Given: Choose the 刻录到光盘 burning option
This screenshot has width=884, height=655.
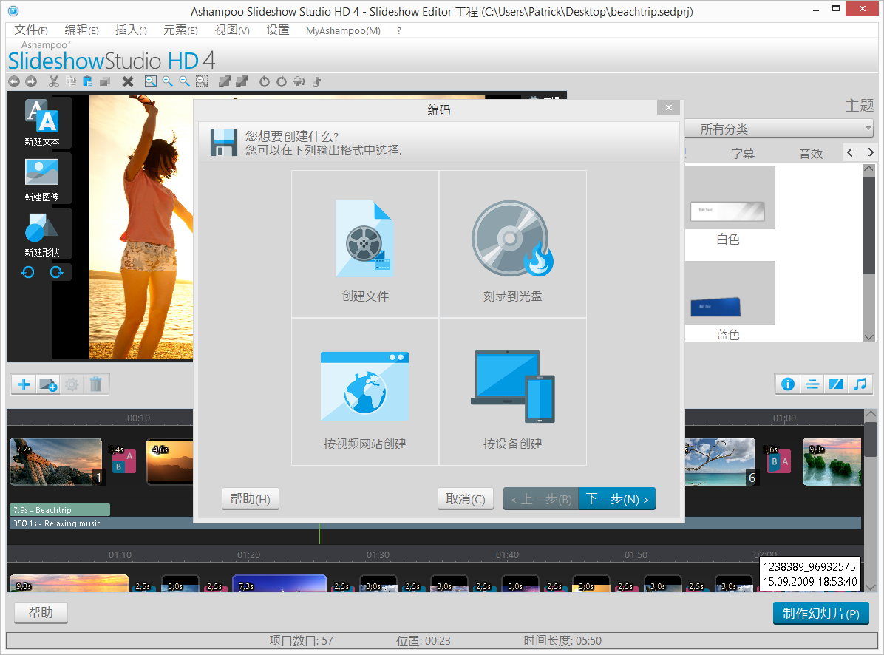Looking at the screenshot, I should pos(513,244).
